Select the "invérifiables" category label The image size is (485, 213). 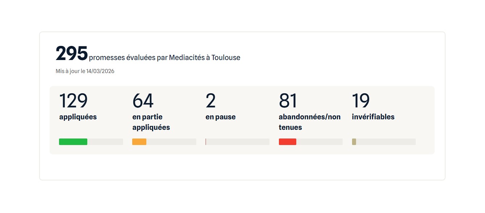pyautogui.click(x=373, y=117)
